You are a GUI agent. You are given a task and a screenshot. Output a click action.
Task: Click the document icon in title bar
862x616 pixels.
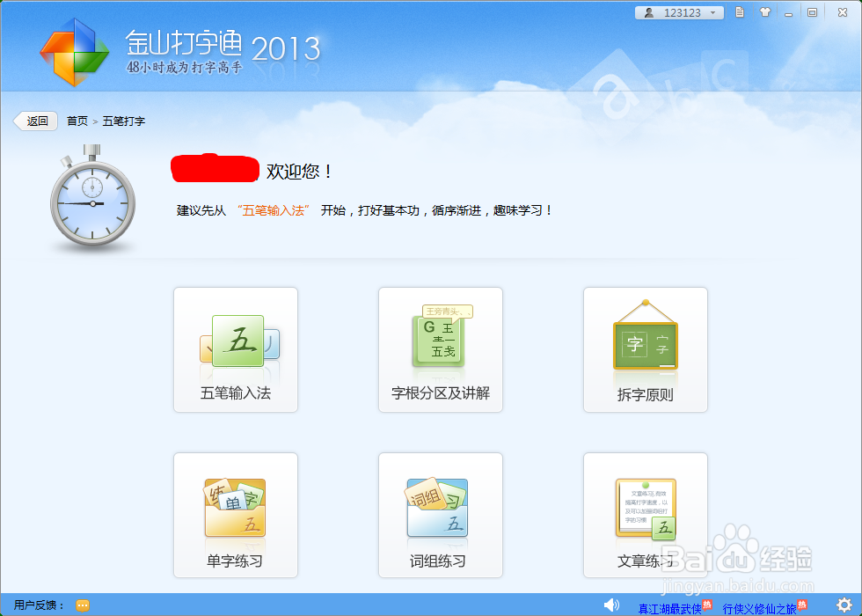(740, 12)
